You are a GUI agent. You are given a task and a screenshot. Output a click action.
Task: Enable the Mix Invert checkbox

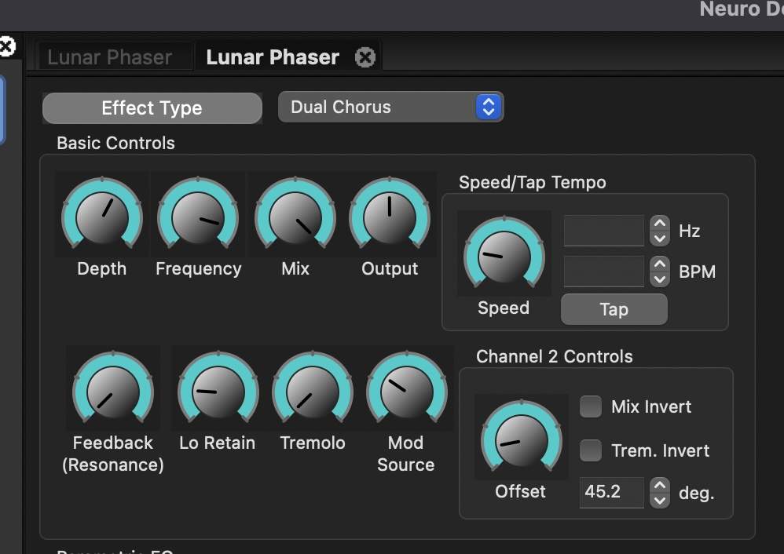pyautogui.click(x=591, y=406)
